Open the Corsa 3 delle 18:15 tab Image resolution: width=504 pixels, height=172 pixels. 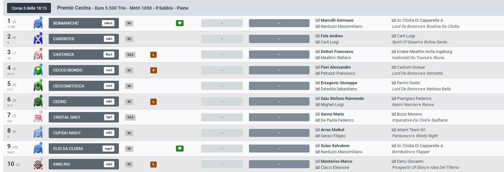[29, 8]
